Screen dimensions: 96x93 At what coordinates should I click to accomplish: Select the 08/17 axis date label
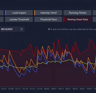click(x=68, y=89)
